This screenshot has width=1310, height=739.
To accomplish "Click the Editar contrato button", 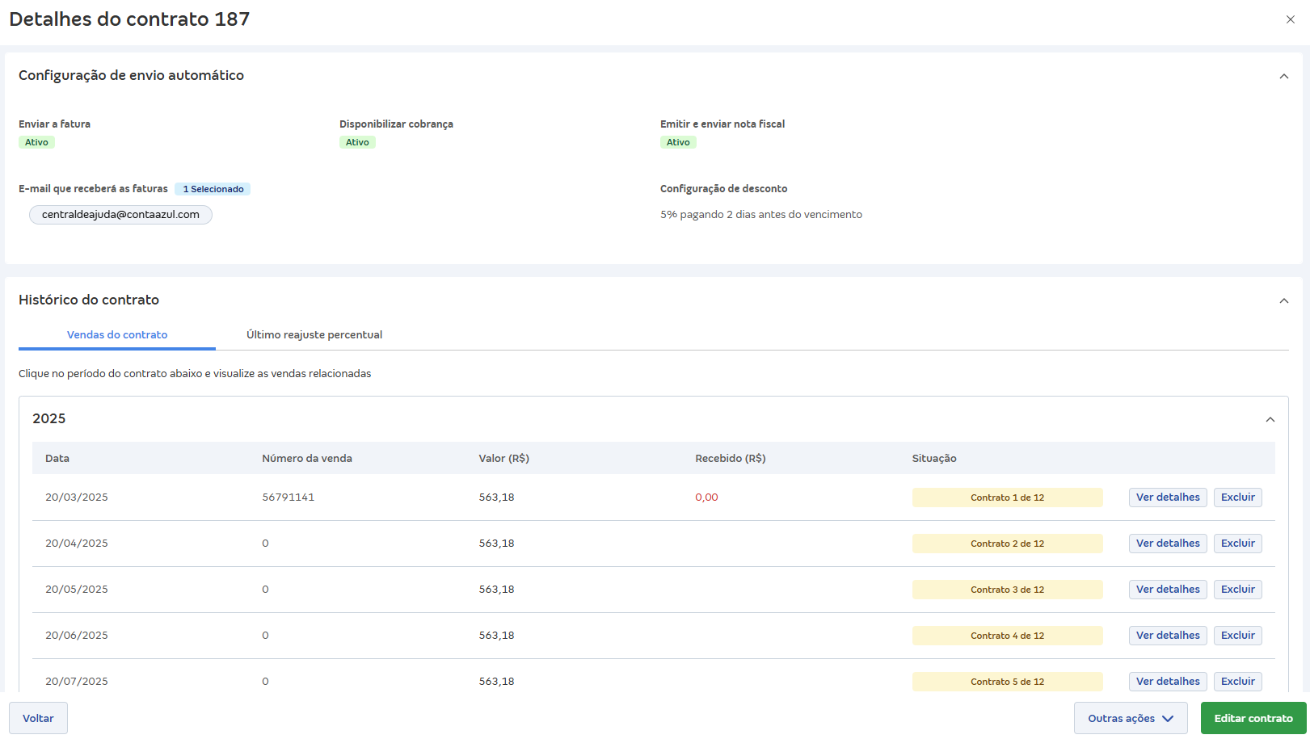I will pos(1253,718).
